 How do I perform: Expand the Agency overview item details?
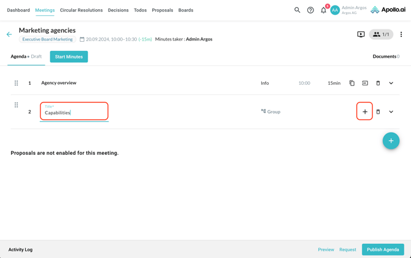(391, 83)
